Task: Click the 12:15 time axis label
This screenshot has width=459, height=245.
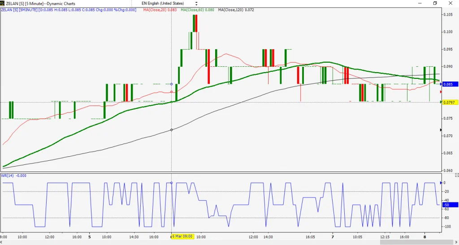Action: tap(385, 236)
